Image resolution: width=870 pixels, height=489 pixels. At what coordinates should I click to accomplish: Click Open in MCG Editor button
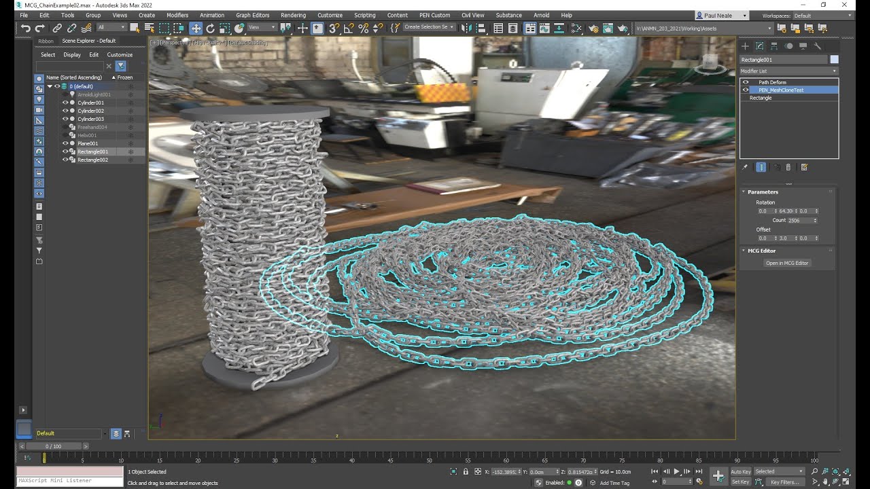point(787,263)
